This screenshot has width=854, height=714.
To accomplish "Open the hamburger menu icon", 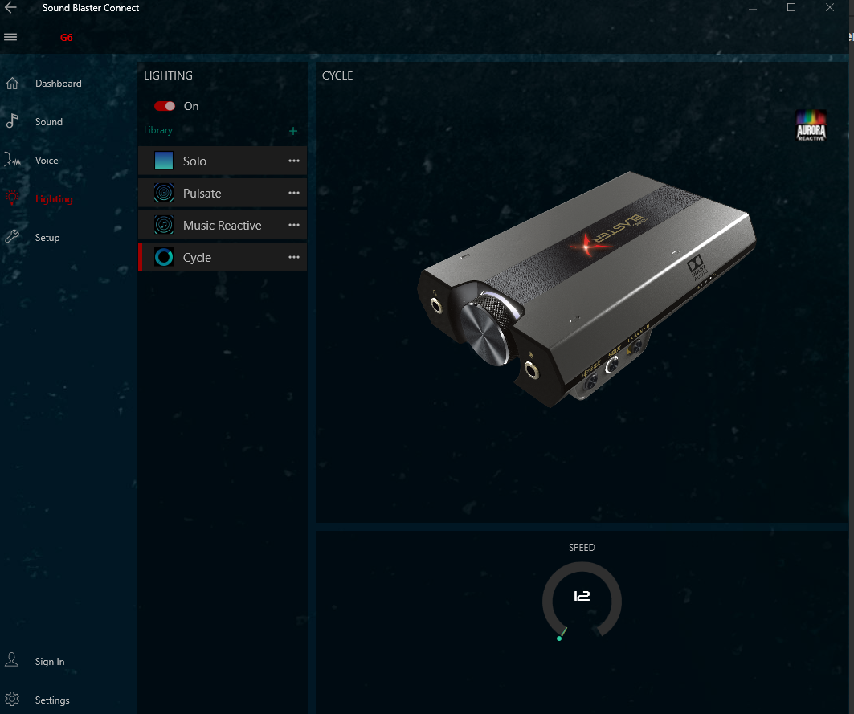I will click(10, 37).
